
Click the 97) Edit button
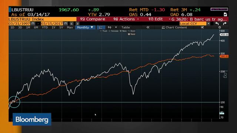click(x=156, y=19)
